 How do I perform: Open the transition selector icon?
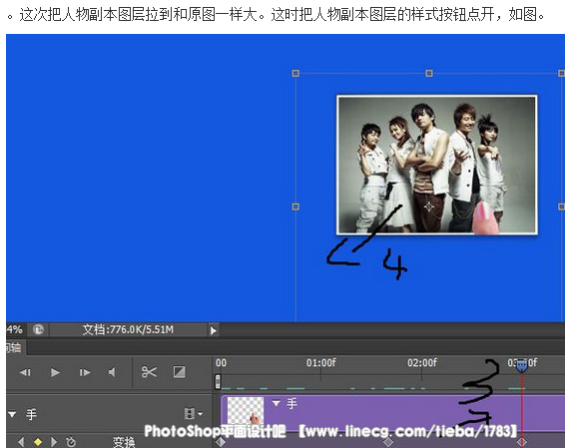click(180, 372)
